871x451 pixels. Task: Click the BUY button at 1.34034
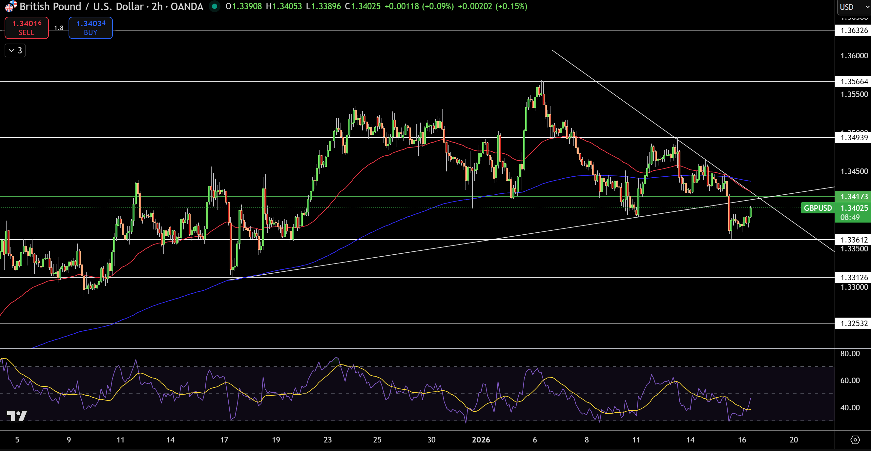(91, 28)
